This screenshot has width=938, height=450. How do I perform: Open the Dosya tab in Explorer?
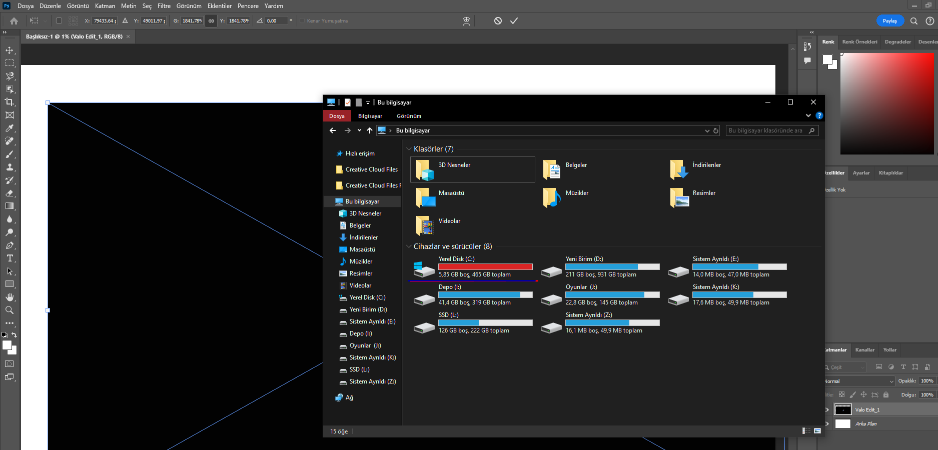point(337,116)
